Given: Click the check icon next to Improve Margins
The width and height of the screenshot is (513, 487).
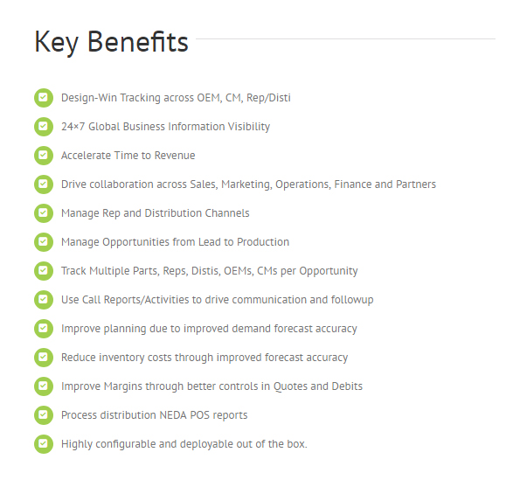Looking at the screenshot, I should (44, 386).
